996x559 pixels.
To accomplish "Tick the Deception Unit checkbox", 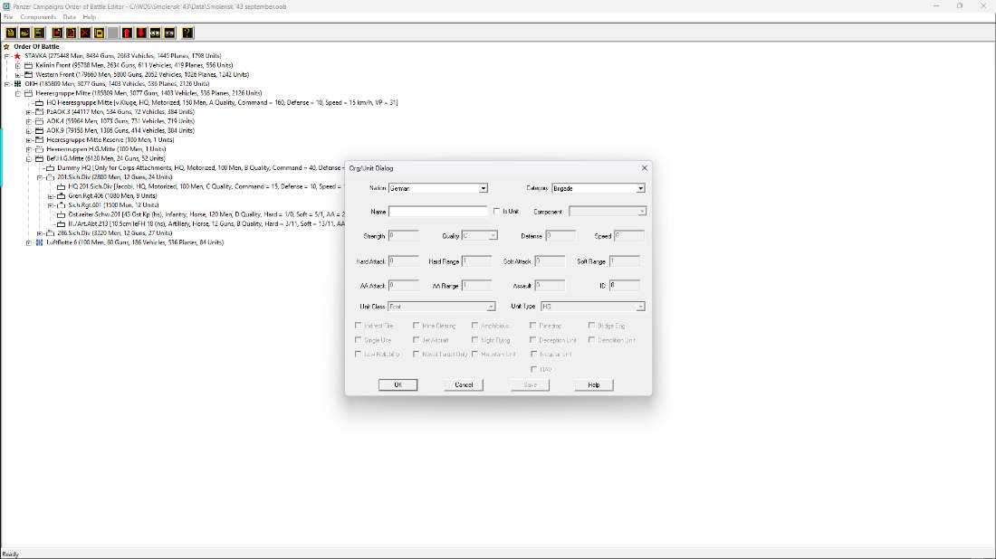I will (533, 340).
